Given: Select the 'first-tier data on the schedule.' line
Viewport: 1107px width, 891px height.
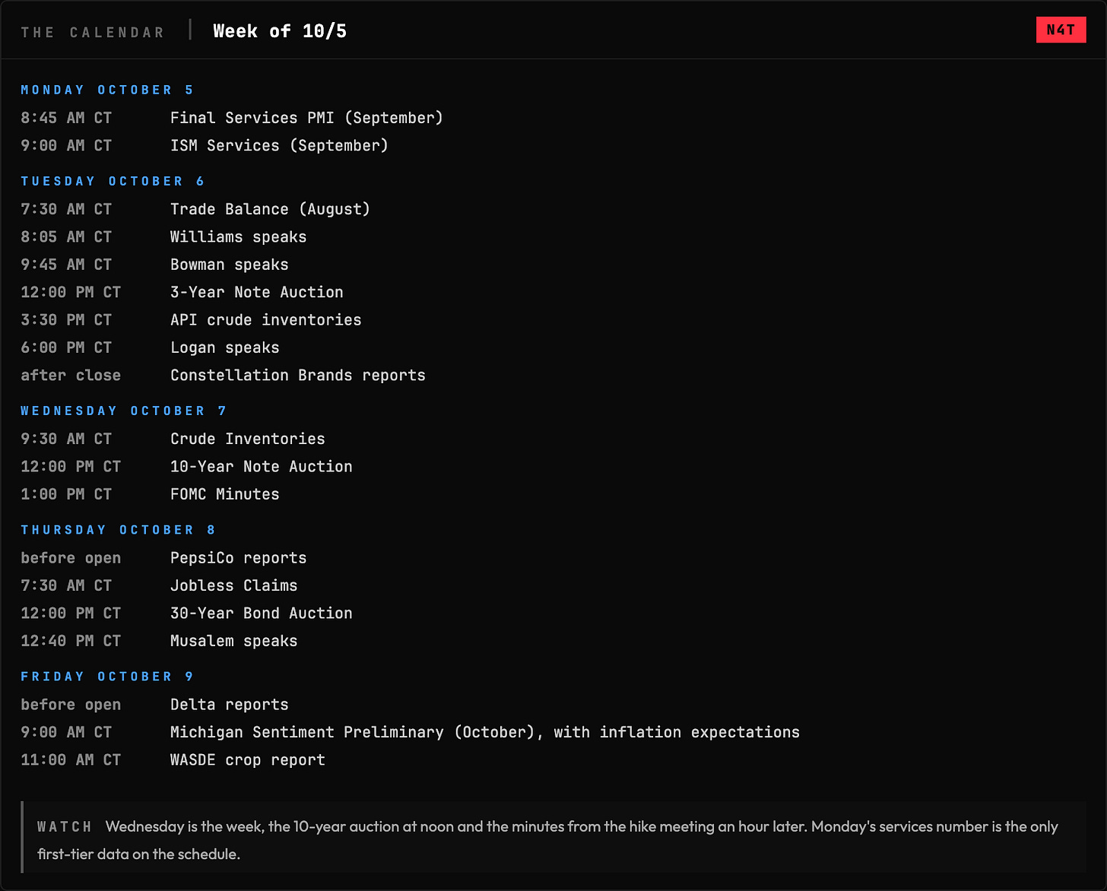Looking at the screenshot, I should tap(139, 854).
